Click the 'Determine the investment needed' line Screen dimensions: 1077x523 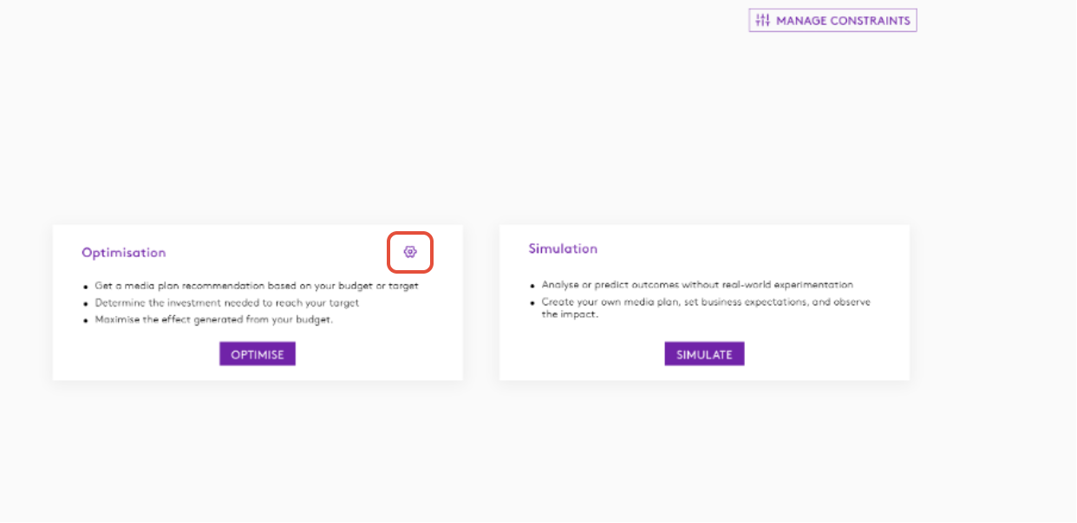tap(226, 303)
